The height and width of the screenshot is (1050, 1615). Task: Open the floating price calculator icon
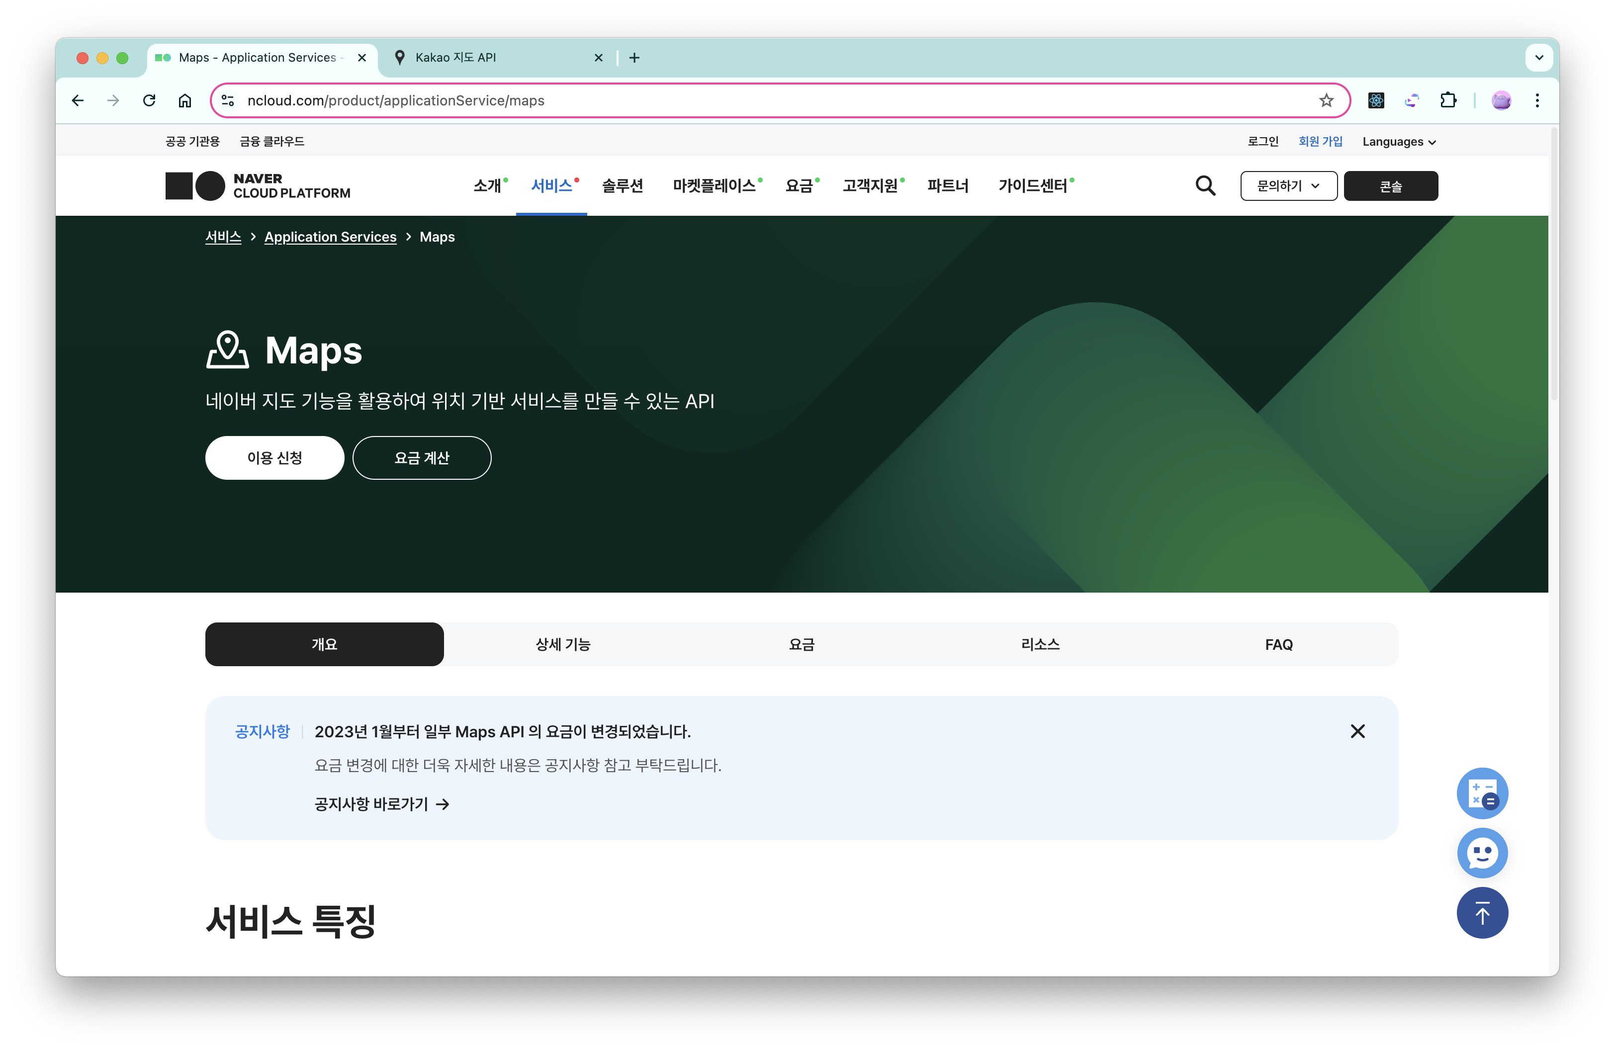[x=1482, y=793]
